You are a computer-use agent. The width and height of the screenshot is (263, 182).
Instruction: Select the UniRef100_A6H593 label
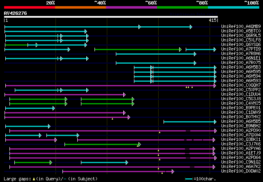241,81
